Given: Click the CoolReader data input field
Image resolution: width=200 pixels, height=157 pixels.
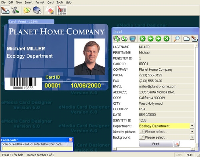Looking at the screenshot, I should click(37, 148).
